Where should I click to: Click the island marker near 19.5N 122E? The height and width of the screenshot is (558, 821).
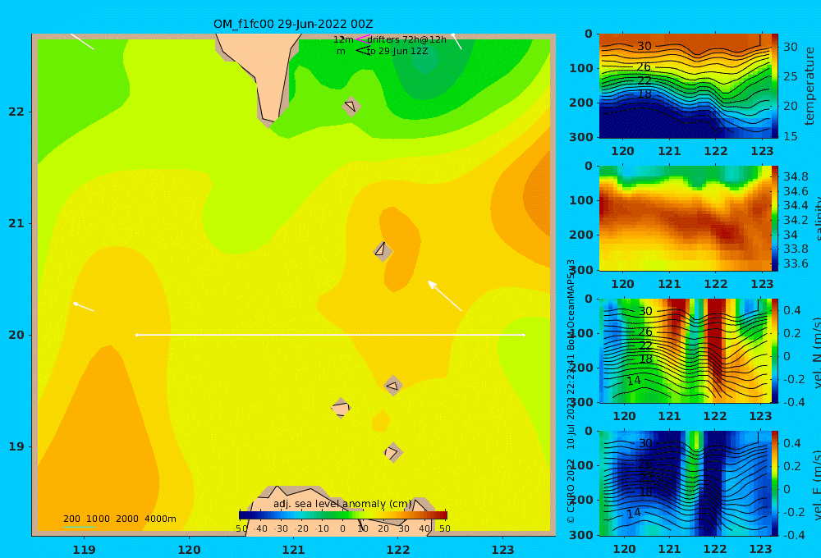click(x=393, y=386)
